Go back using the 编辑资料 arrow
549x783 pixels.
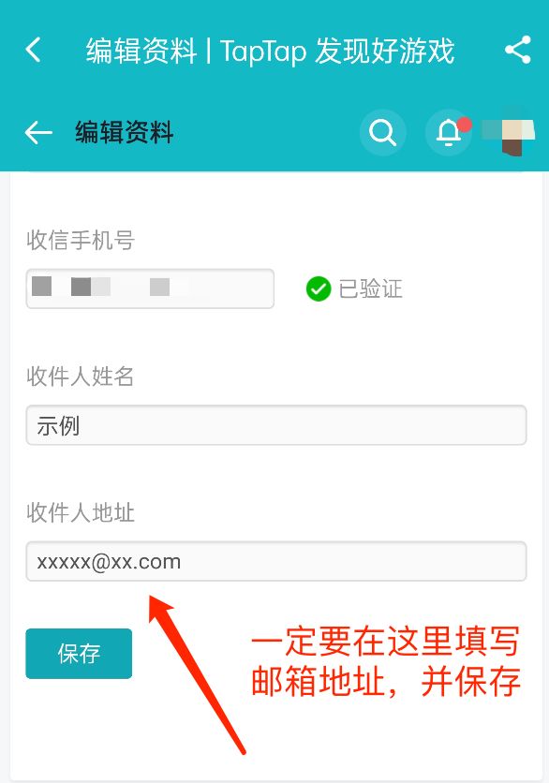point(38,133)
